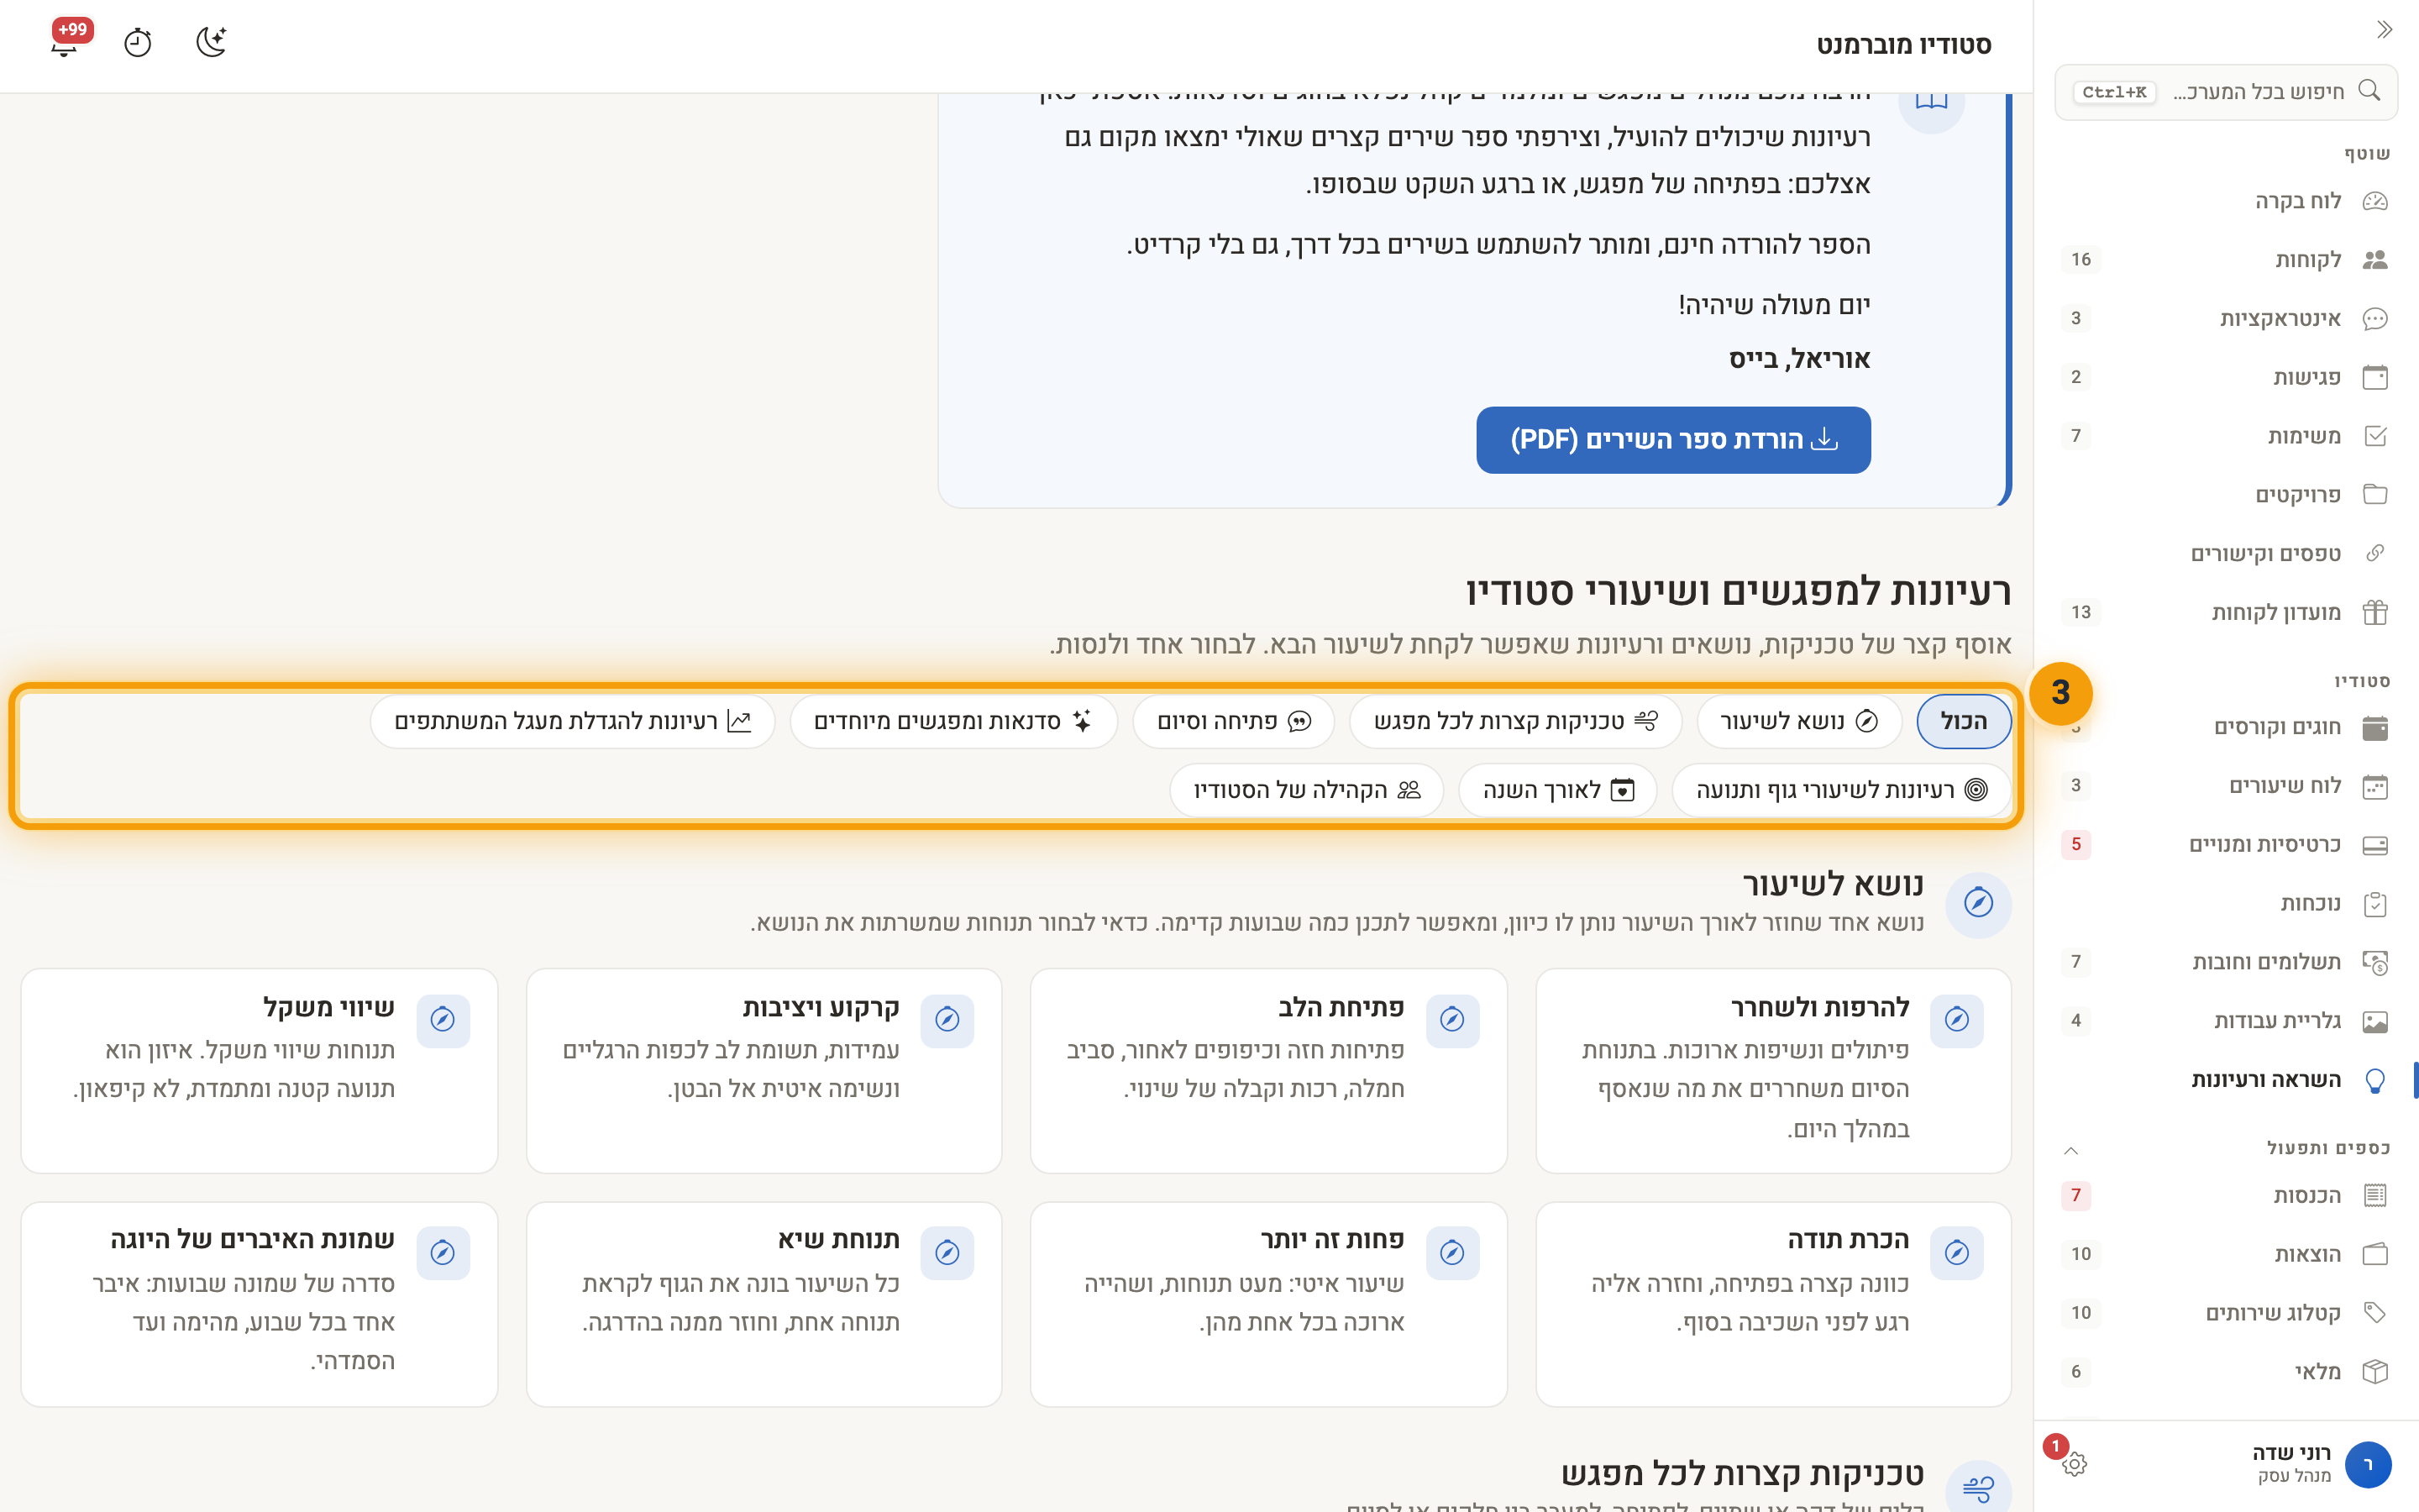The height and width of the screenshot is (1512, 2419).
Task: Collapse the כספים ותפעול section
Action: pos(2071,1150)
